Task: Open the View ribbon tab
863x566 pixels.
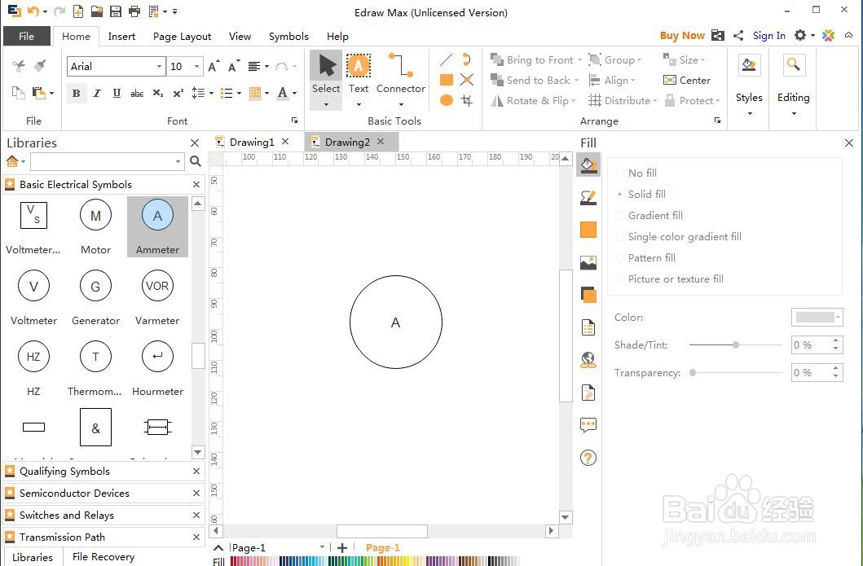Action: 240,37
